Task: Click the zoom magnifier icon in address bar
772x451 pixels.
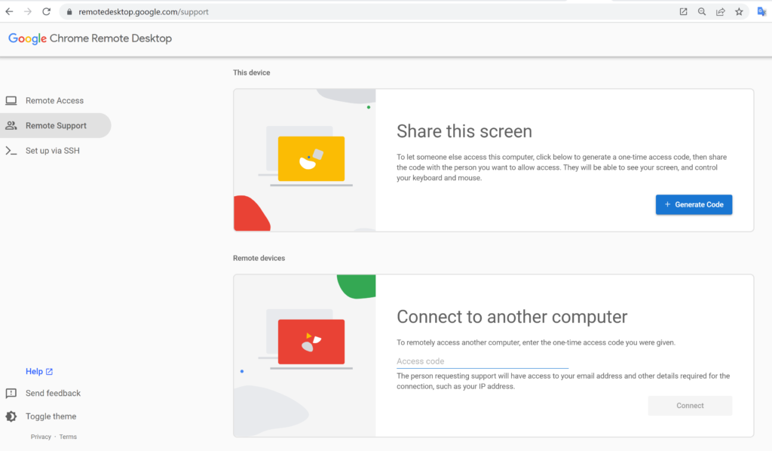Action: pyautogui.click(x=702, y=12)
